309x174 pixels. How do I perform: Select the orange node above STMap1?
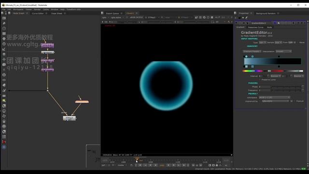82,102
